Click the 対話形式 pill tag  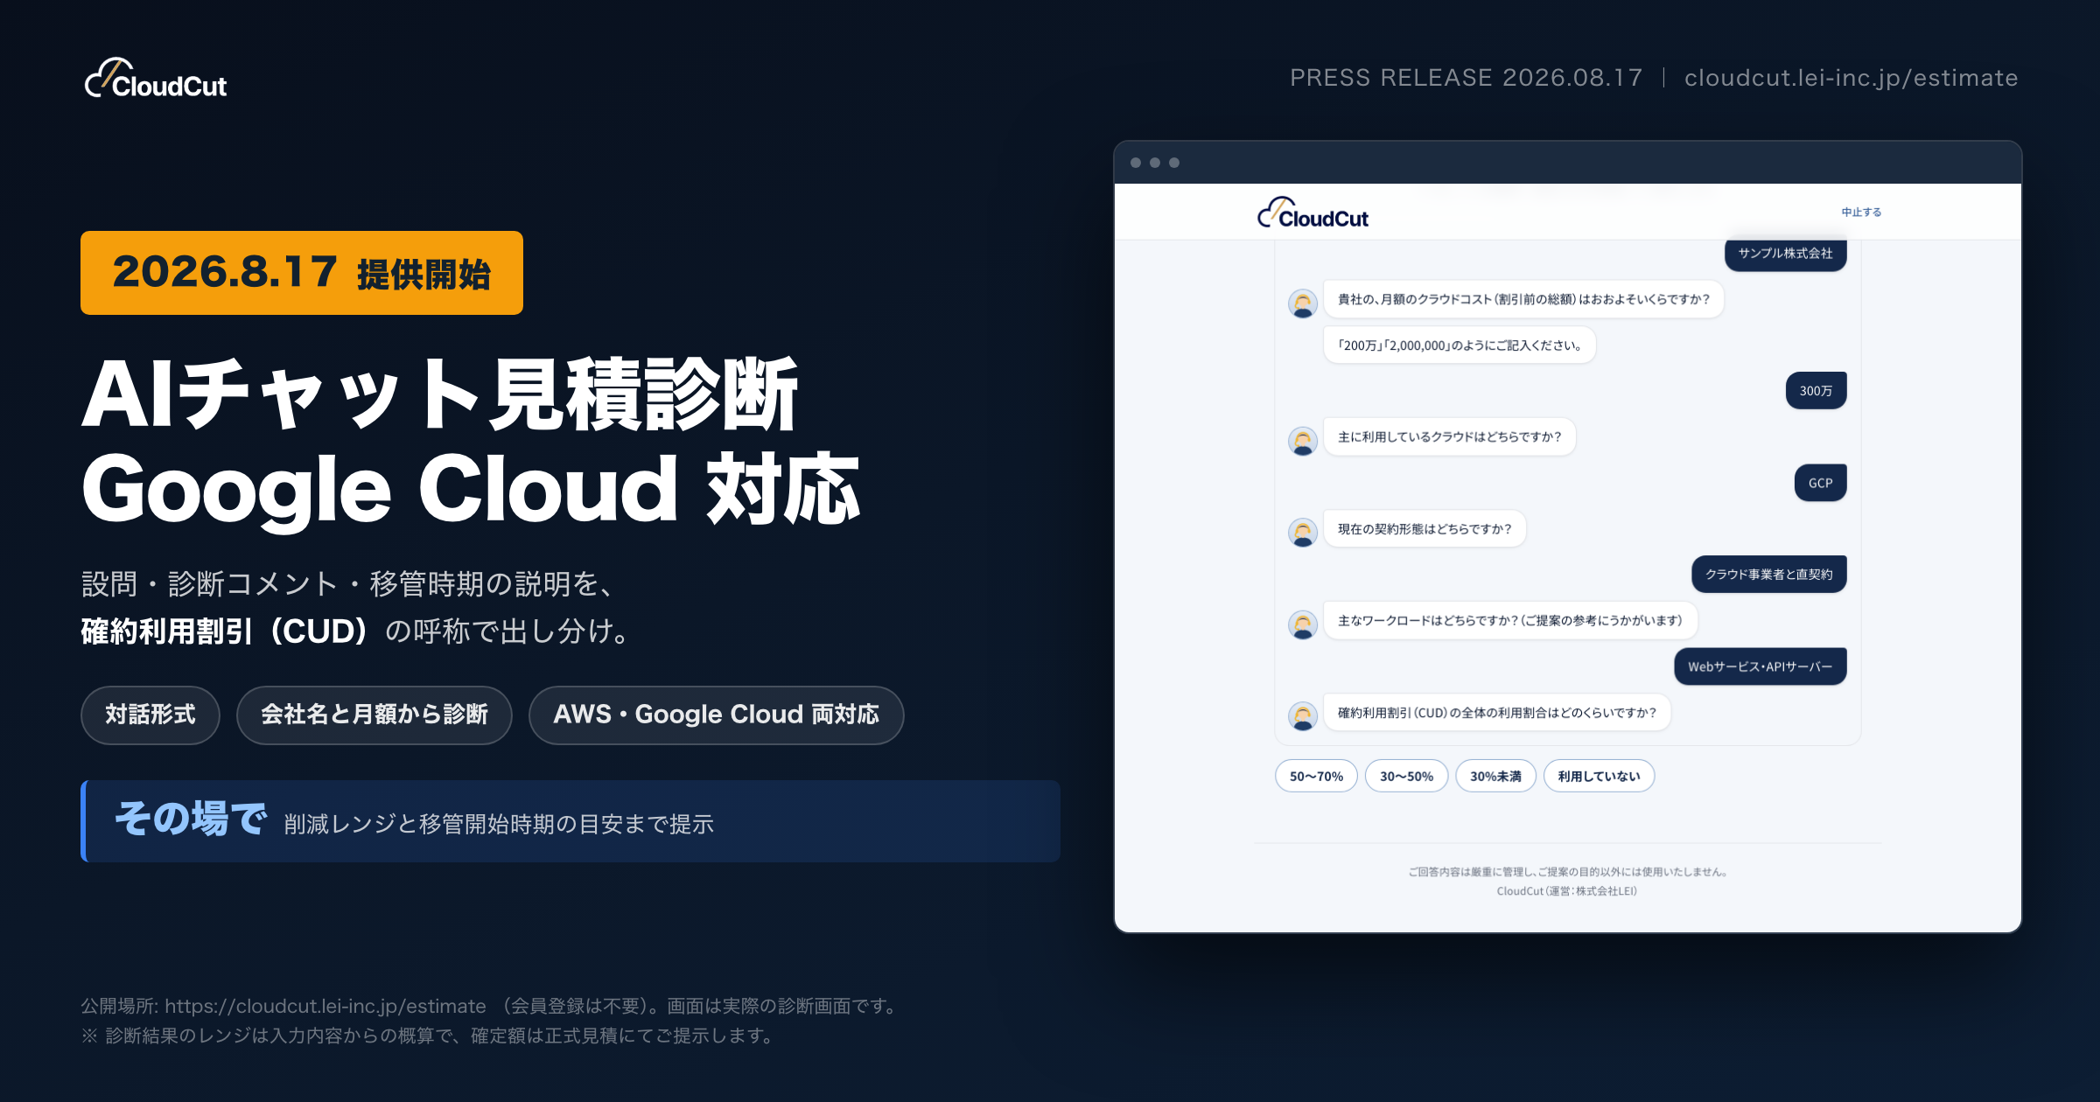click(150, 715)
